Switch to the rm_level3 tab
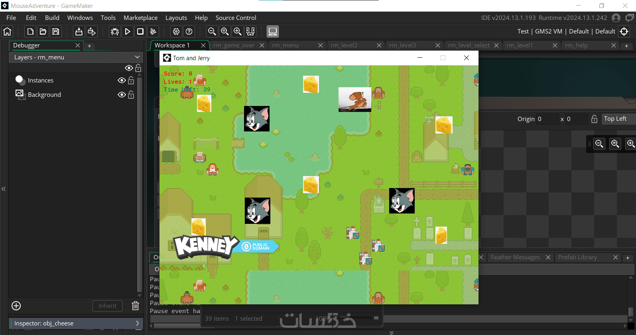The height and width of the screenshot is (335, 636). pos(403,45)
